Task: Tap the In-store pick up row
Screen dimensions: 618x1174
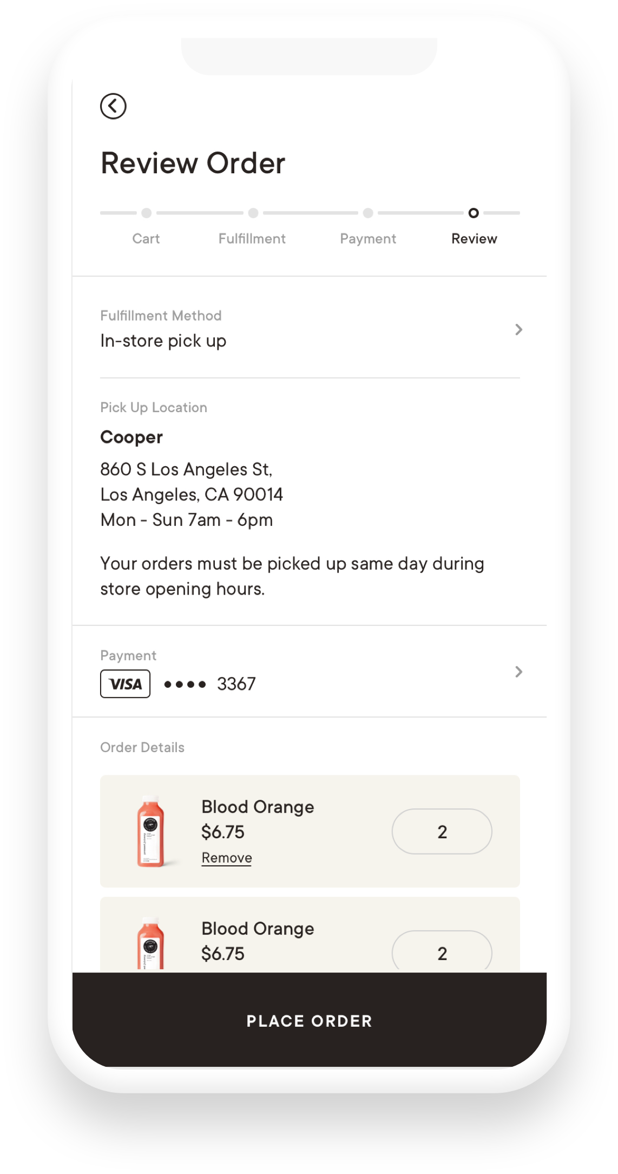Action: tap(163, 341)
